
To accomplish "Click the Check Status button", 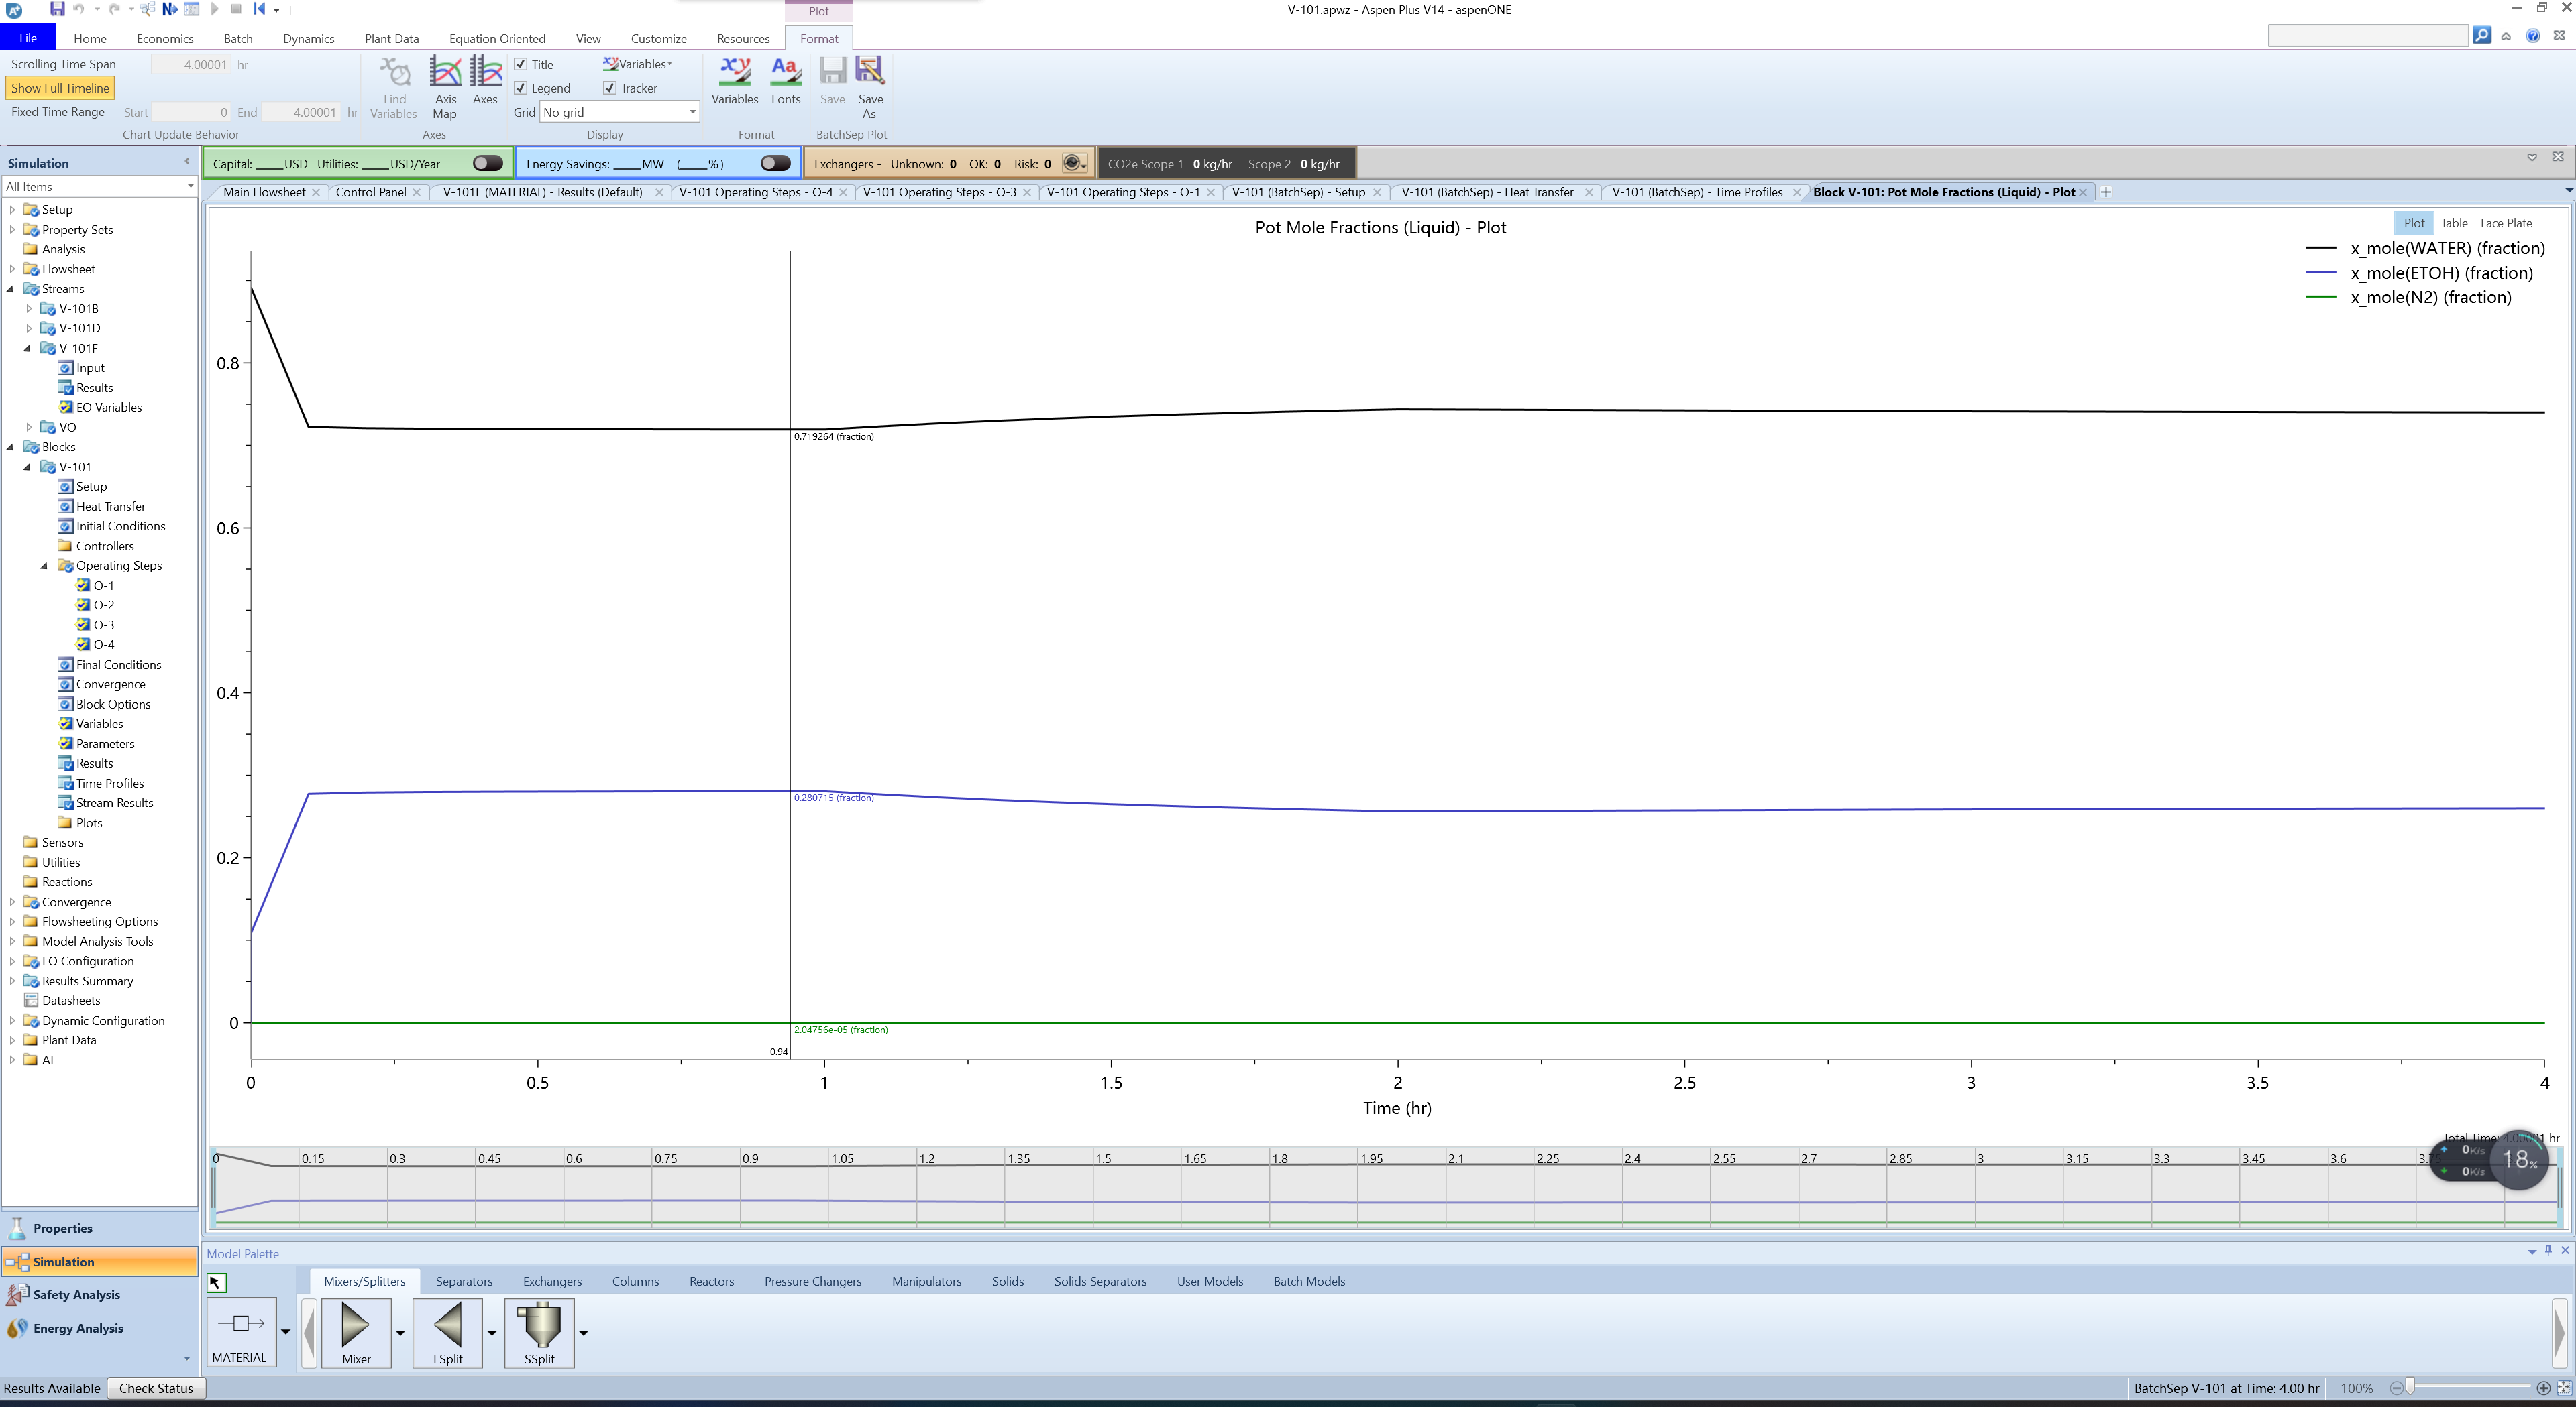I will (156, 1388).
